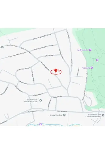105x157 pixels.
Task: Select the Umzug Alpenland business marker
Action: pos(64,115)
